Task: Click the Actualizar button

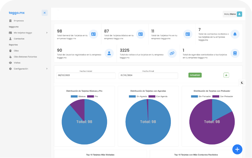Action: coord(195,75)
